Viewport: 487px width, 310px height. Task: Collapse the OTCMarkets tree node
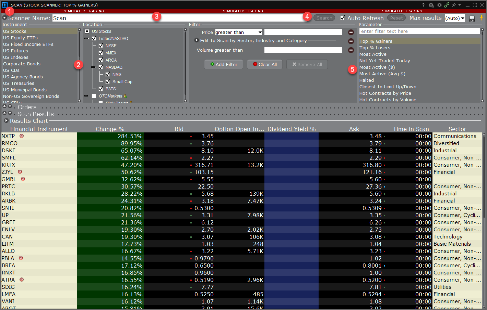pyautogui.click(x=86, y=96)
